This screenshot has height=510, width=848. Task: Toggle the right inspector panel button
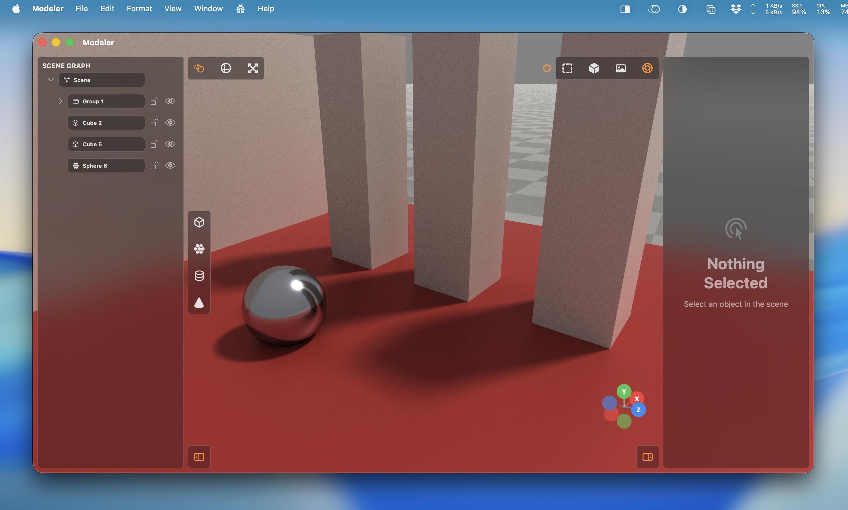point(647,457)
